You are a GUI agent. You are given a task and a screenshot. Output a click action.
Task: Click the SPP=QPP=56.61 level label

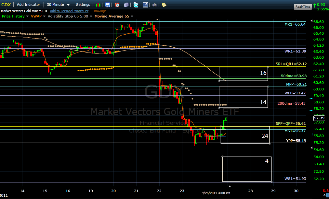(291, 124)
